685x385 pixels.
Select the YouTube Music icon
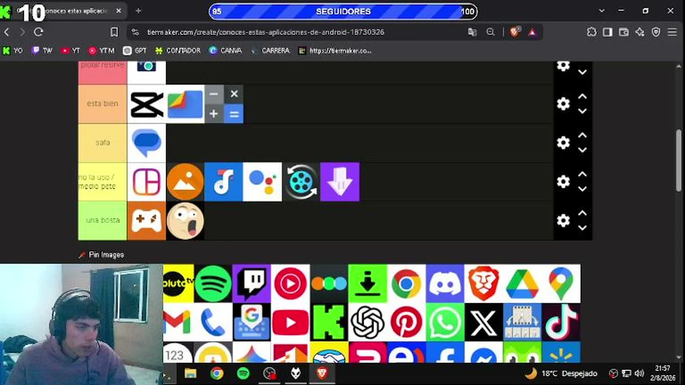[290, 283]
